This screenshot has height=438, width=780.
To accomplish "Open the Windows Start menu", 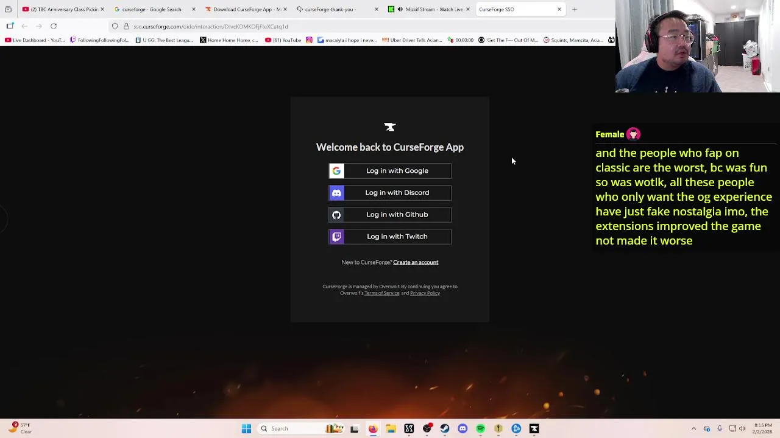I will click(246, 429).
